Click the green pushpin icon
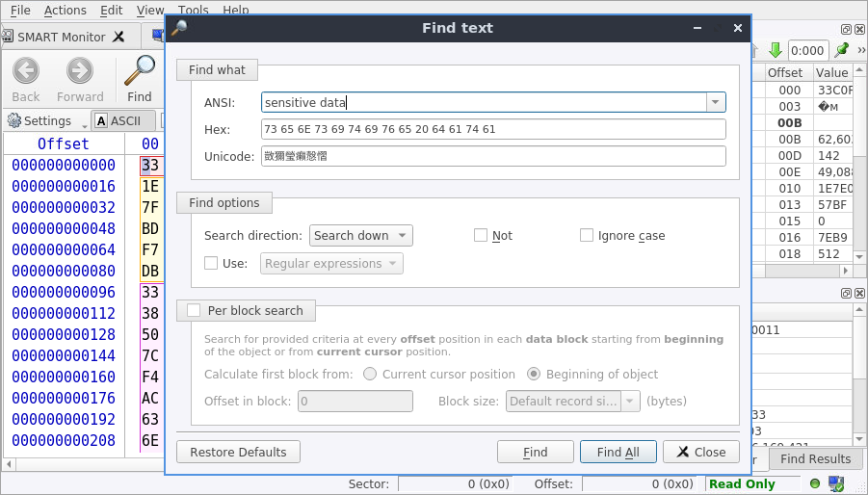Viewport: 868px width, 495px height. tap(842, 50)
